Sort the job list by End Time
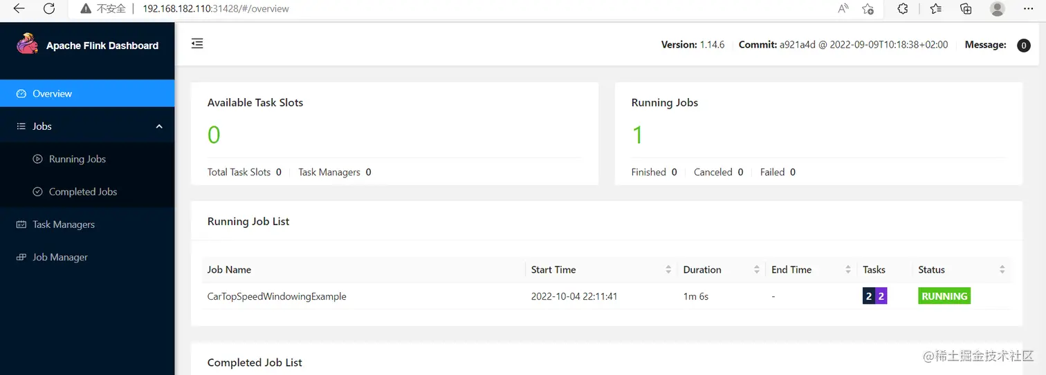Screen dimensions: 1046x375 point(848,270)
